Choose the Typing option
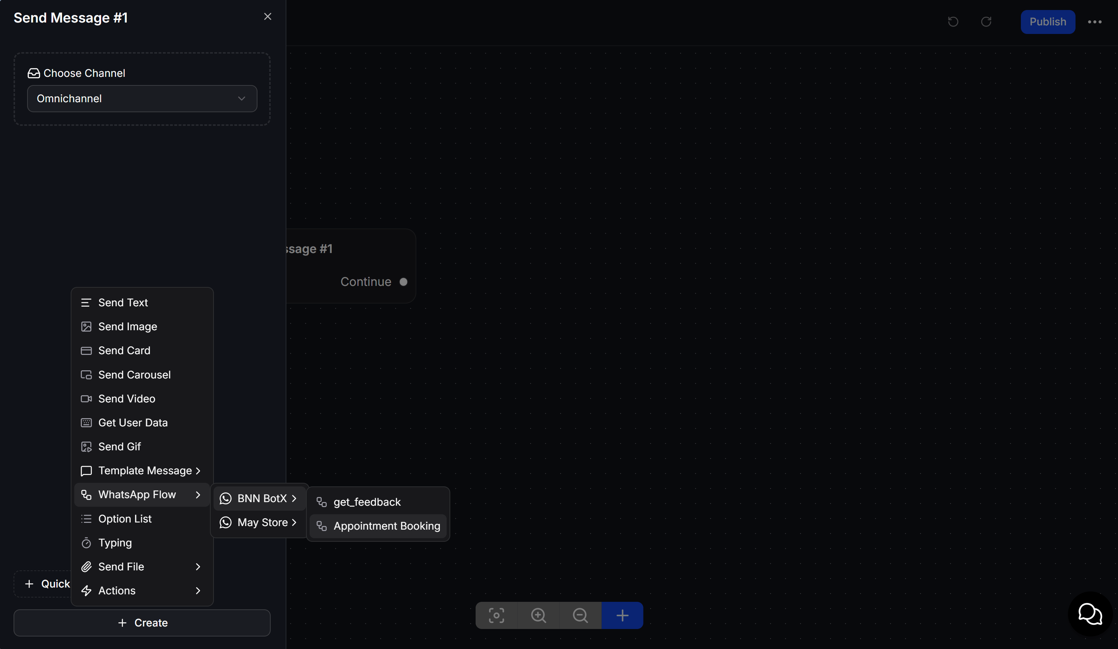The width and height of the screenshot is (1118, 649). 142,543
